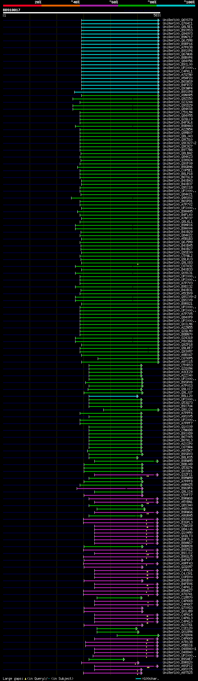
Task: Select hit UniRef100_C0P5E1
Action: 178,170
